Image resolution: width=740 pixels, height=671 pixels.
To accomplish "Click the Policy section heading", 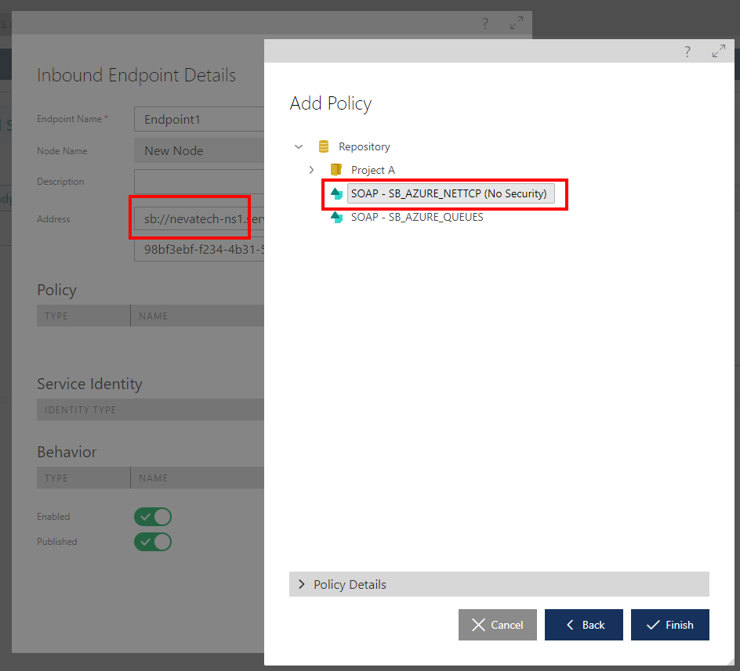I will pos(56,290).
